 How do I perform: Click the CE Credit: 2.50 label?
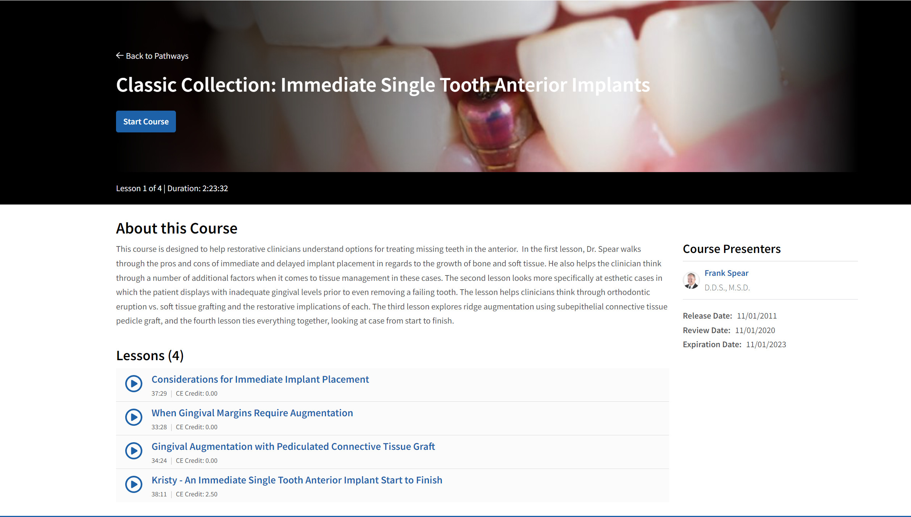click(197, 494)
